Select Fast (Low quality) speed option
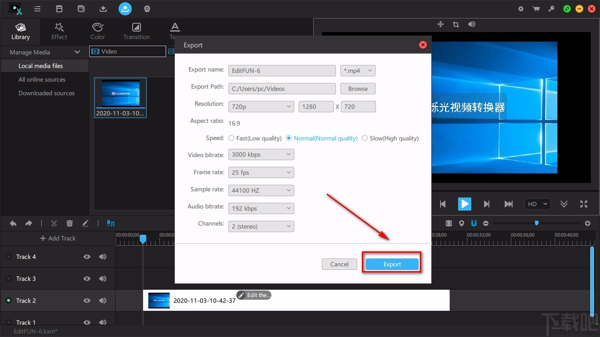 [x=231, y=138]
